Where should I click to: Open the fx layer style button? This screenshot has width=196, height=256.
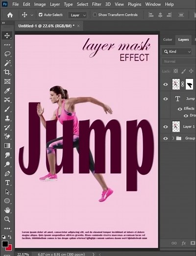click(x=184, y=243)
